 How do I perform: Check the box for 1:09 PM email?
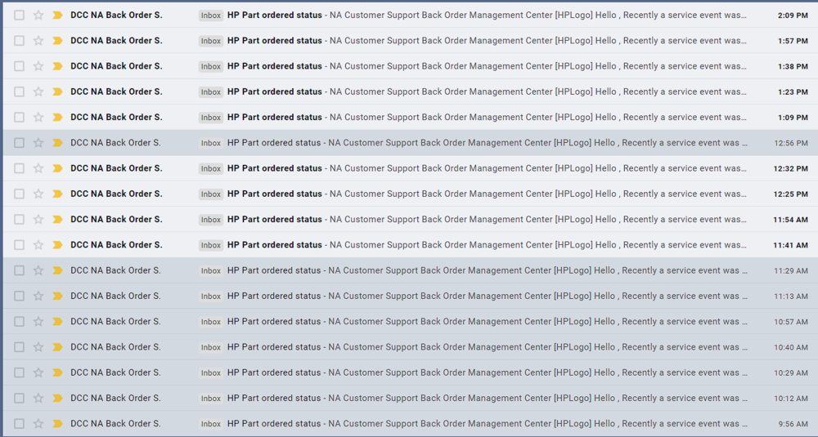19,118
